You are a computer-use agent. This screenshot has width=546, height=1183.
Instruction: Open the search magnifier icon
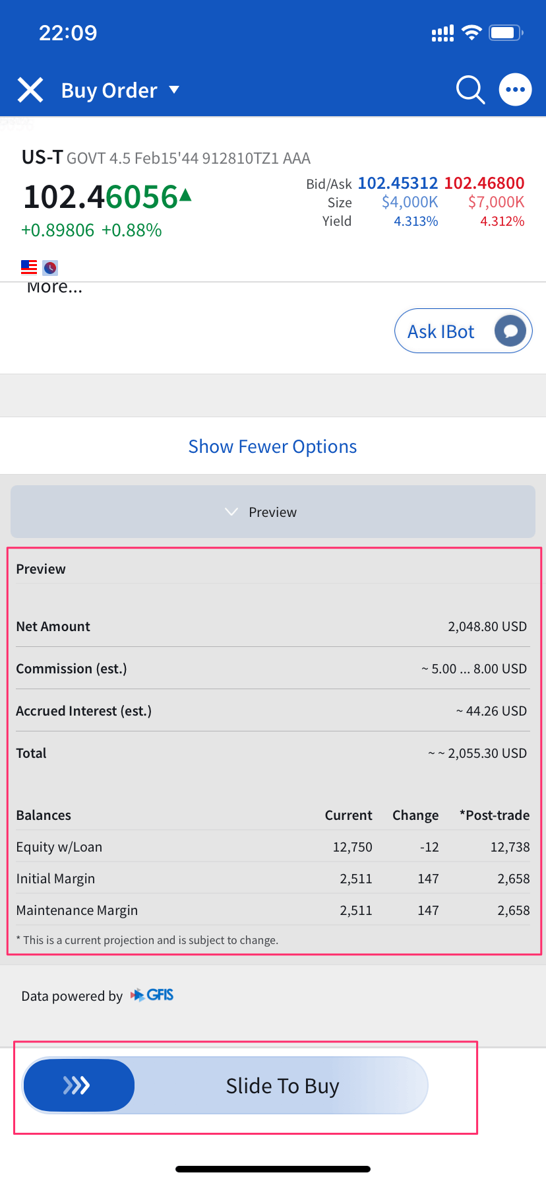[470, 90]
